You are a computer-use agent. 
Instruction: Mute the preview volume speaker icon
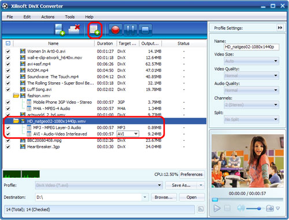[x=241, y=208]
